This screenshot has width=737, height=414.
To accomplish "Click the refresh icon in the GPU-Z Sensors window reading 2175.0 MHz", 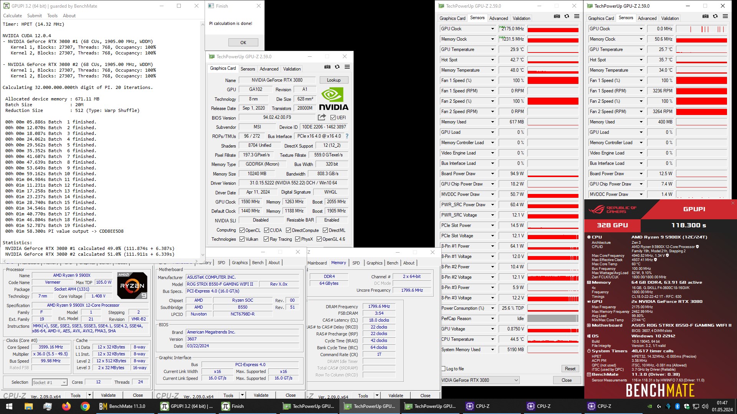I will [x=567, y=16].
